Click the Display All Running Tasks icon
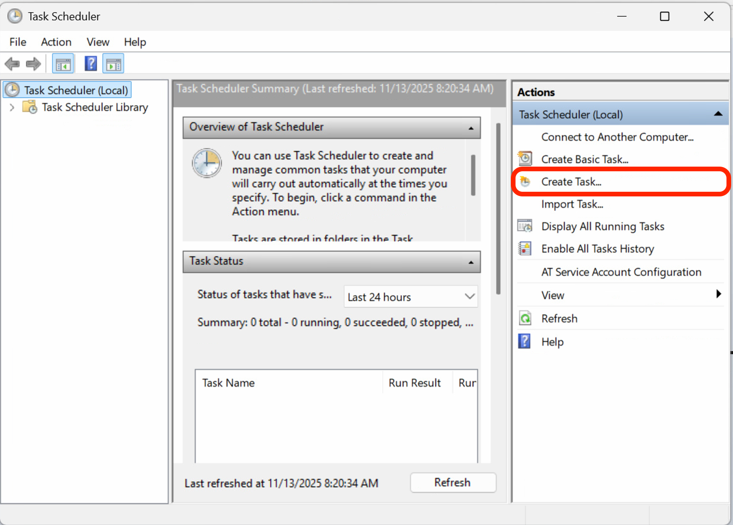 [525, 226]
